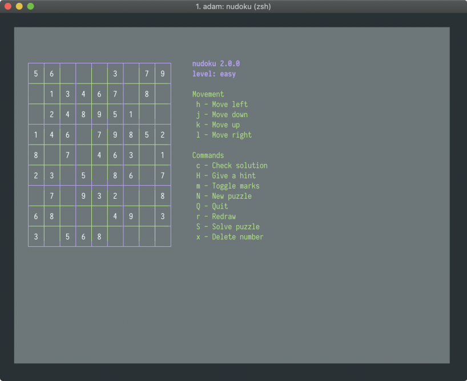Pick the 4 cell in the grid's second row
The width and height of the screenshot is (467, 381).
[x=83, y=94]
